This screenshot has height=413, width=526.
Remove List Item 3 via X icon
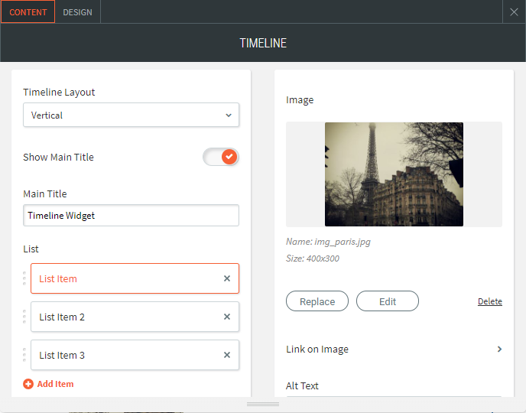tap(227, 356)
